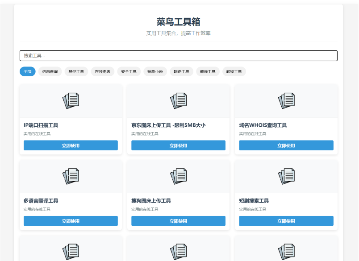Toggle the 全部 filter pill

[27, 71]
